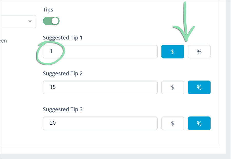Image resolution: width=231 pixels, height=159 pixels.
Task: Select the percent icon for Suggested Tip 3
Action: (199, 123)
